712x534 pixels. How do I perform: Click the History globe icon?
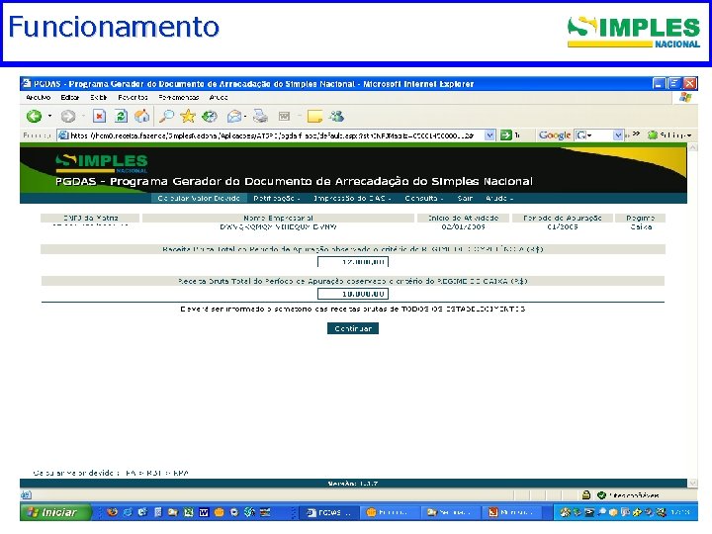point(210,117)
